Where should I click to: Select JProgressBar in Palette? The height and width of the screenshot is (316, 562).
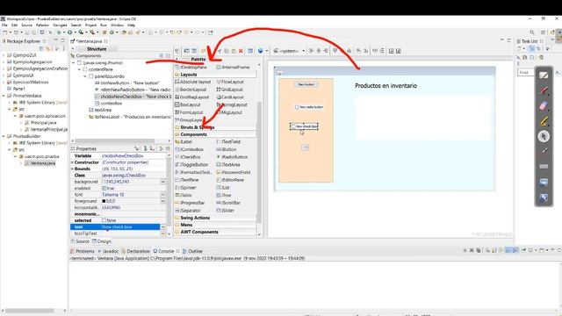pyautogui.click(x=190, y=203)
